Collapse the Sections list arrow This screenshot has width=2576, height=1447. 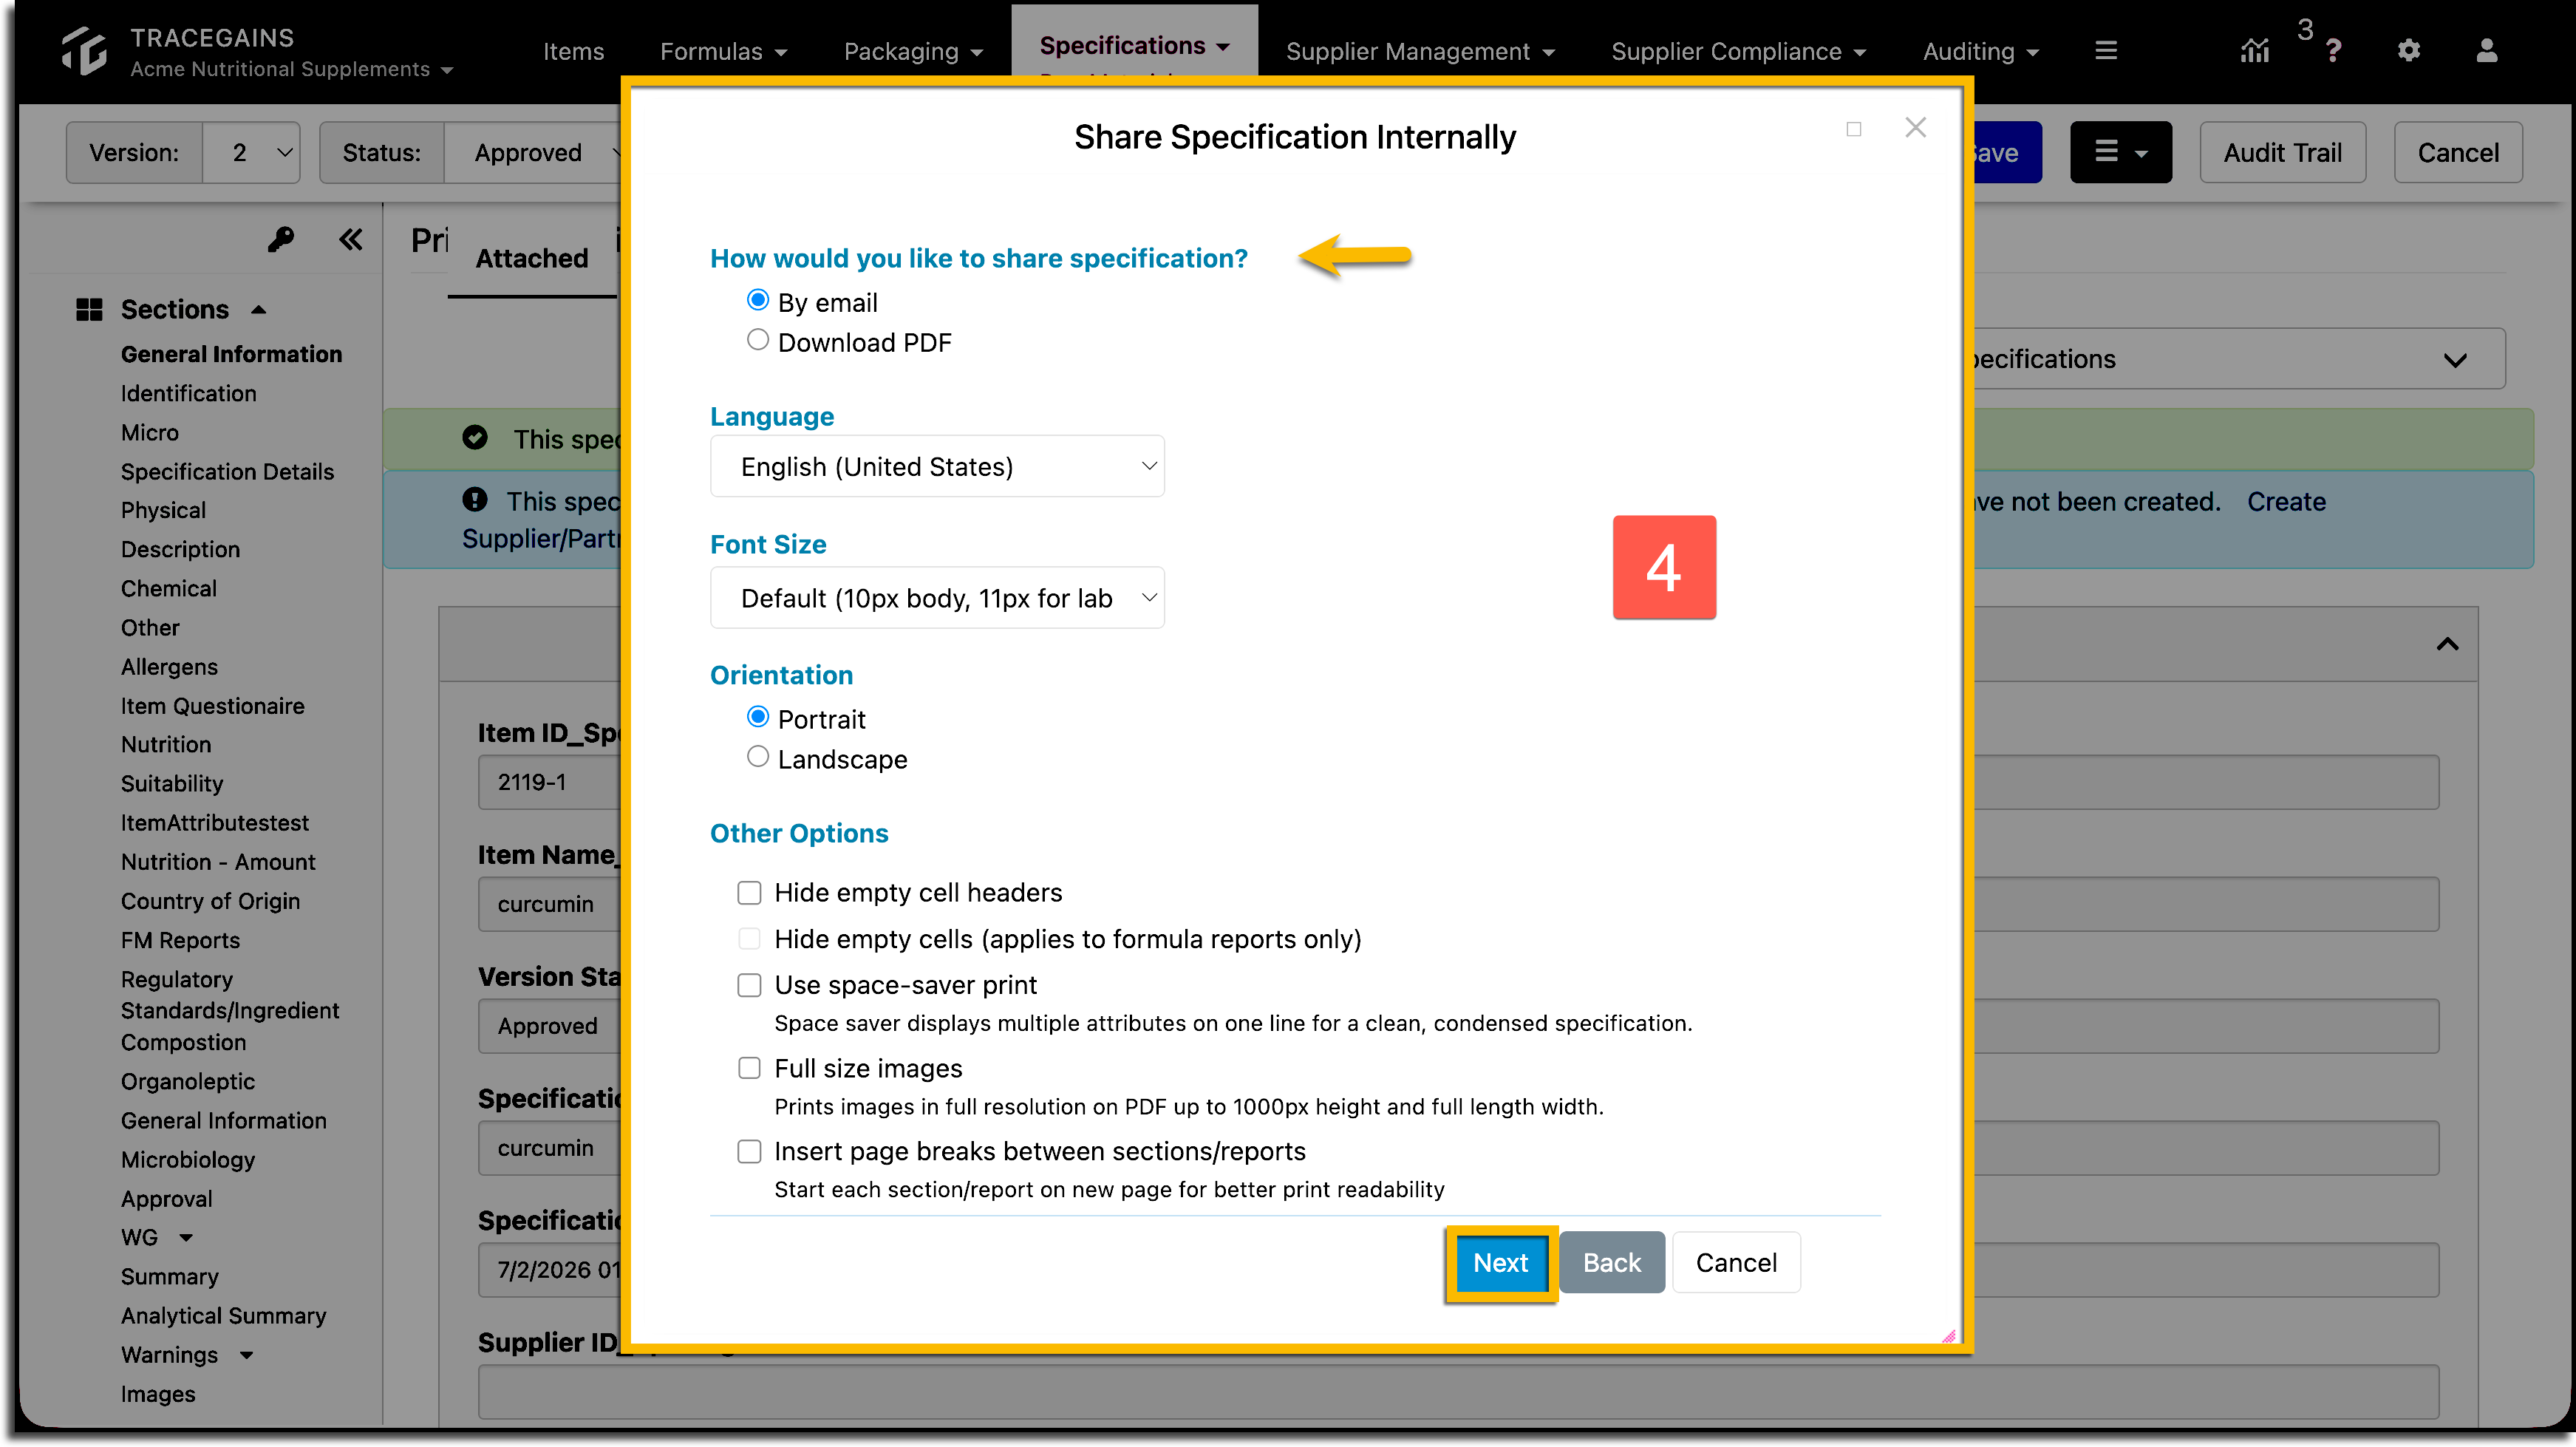[x=259, y=309]
